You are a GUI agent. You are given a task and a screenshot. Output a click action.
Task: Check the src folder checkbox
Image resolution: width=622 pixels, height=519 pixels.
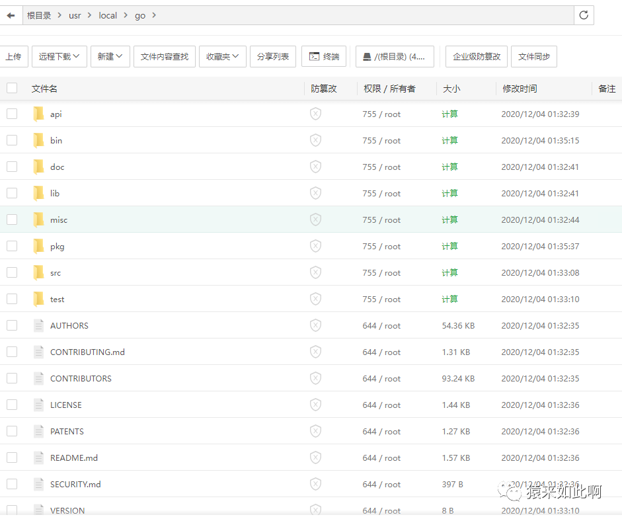[x=12, y=272]
